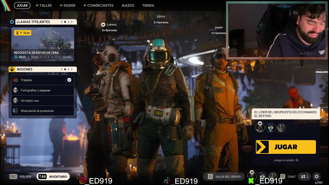This screenshot has height=185, width=329.
Task: Toggle the Triplete mission checkmark
Action: click(69, 80)
